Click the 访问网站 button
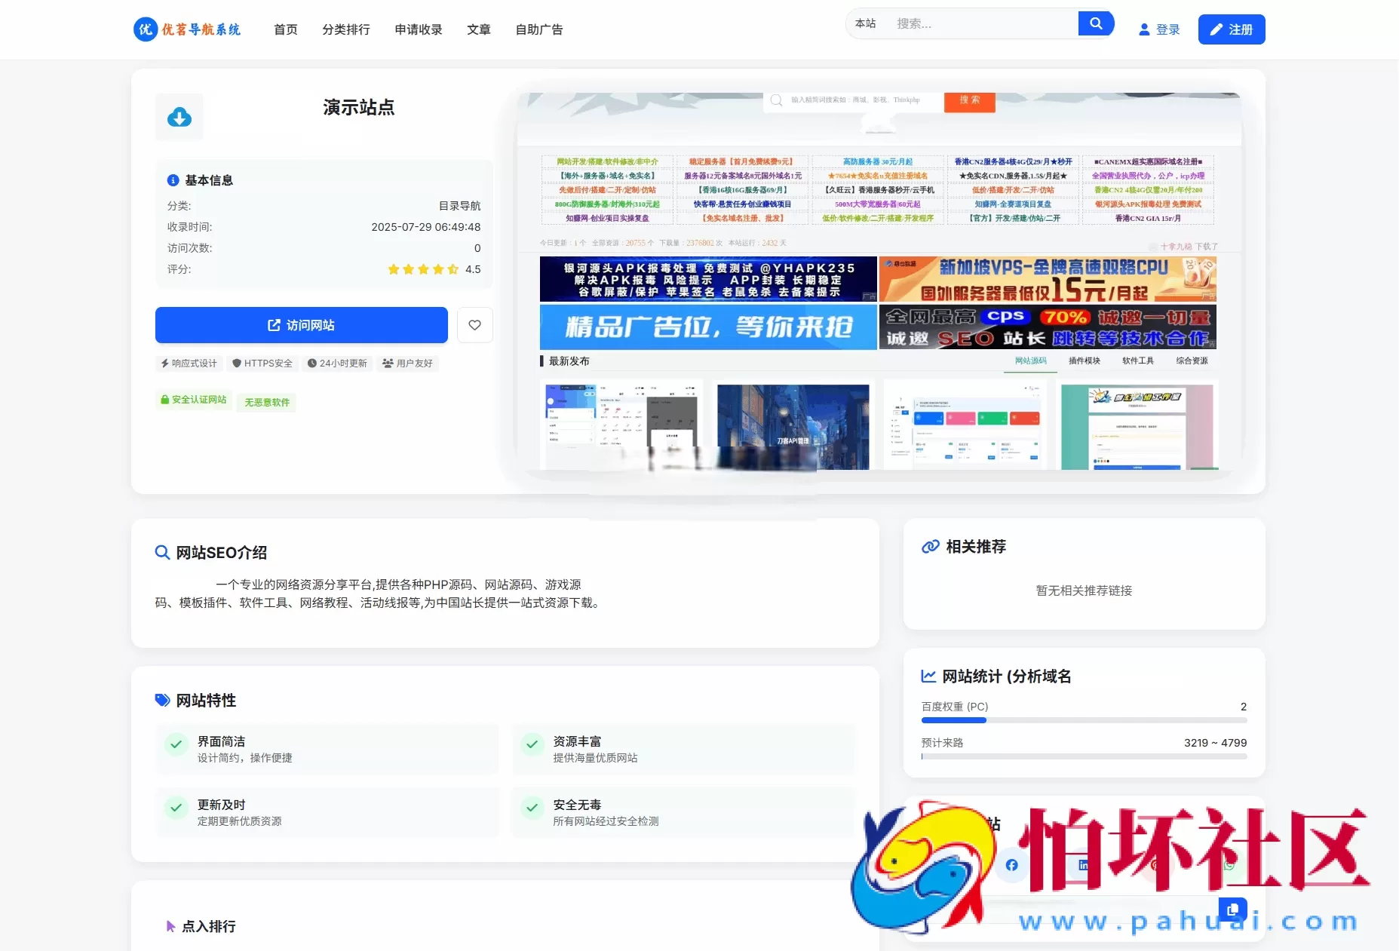The image size is (1399, 951). [x=300, y=325]
